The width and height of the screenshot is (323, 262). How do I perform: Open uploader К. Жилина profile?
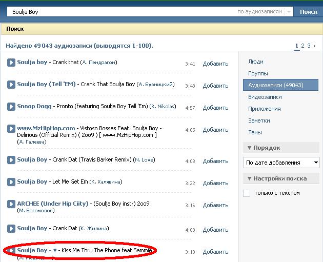[94, 229]
